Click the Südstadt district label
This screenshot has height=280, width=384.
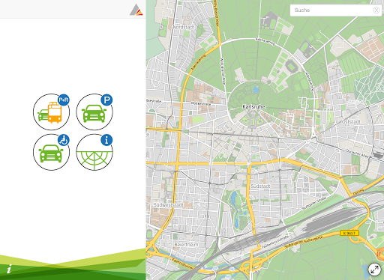click(x=261, y=186)
